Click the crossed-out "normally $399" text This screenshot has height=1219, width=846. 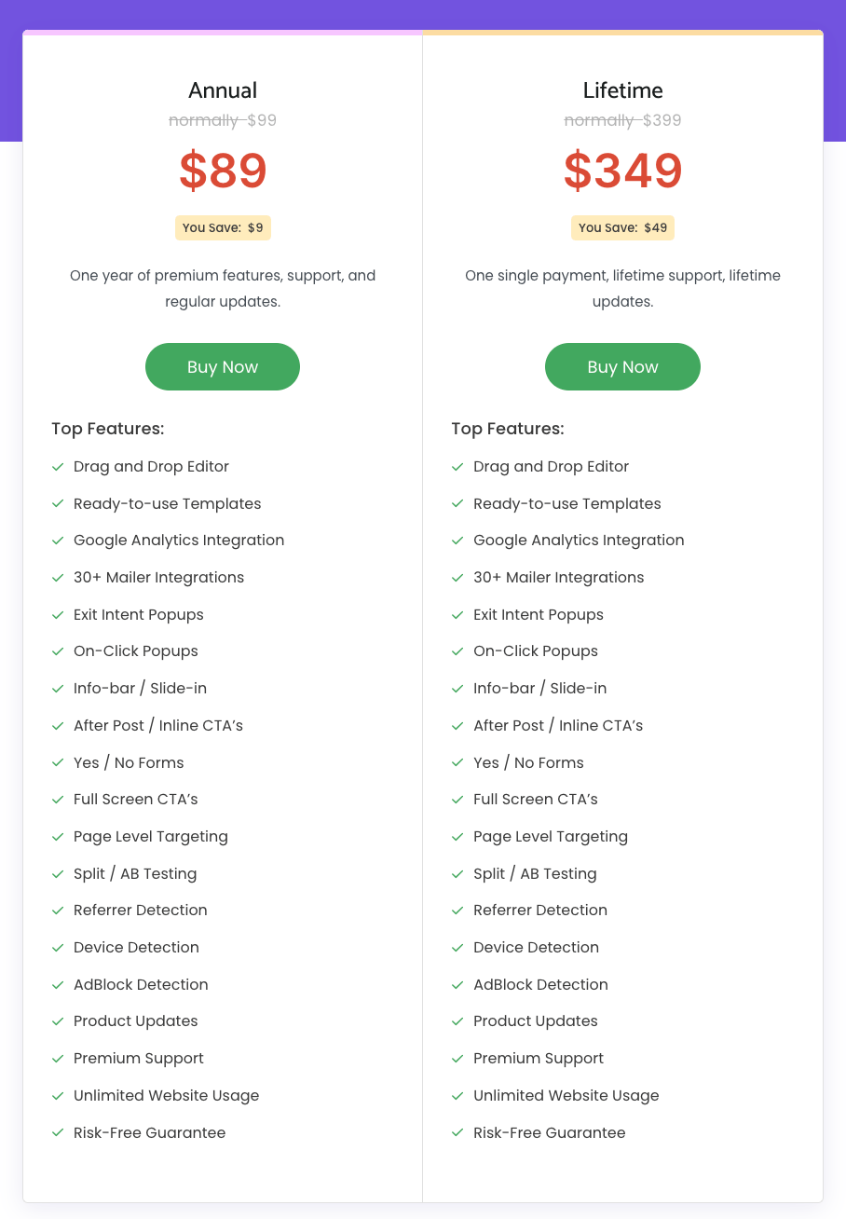point(622,120)
